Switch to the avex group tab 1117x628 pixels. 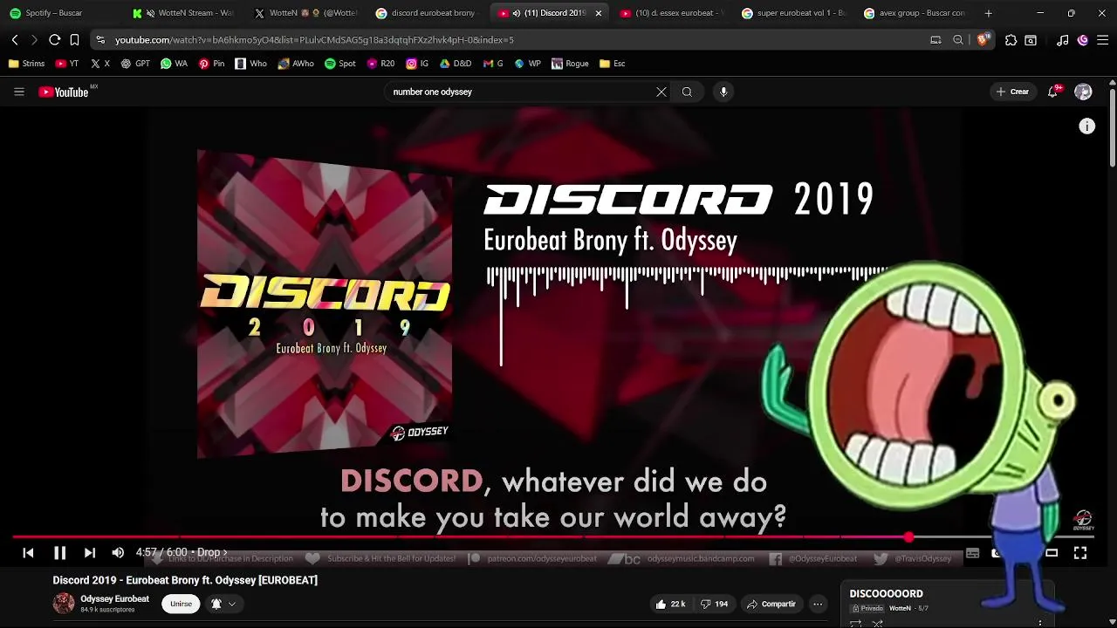coord(916,13)
